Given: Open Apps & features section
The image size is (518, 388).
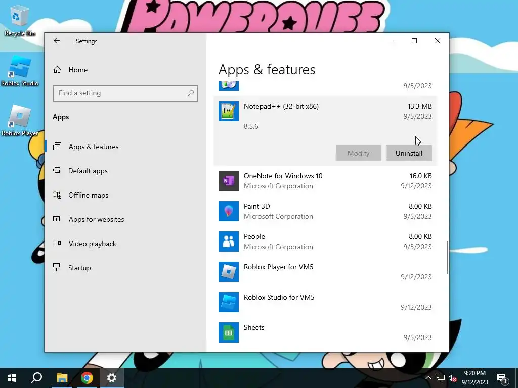Looking at the screenshot, I should pyautogui.click(x=125, y=147).
